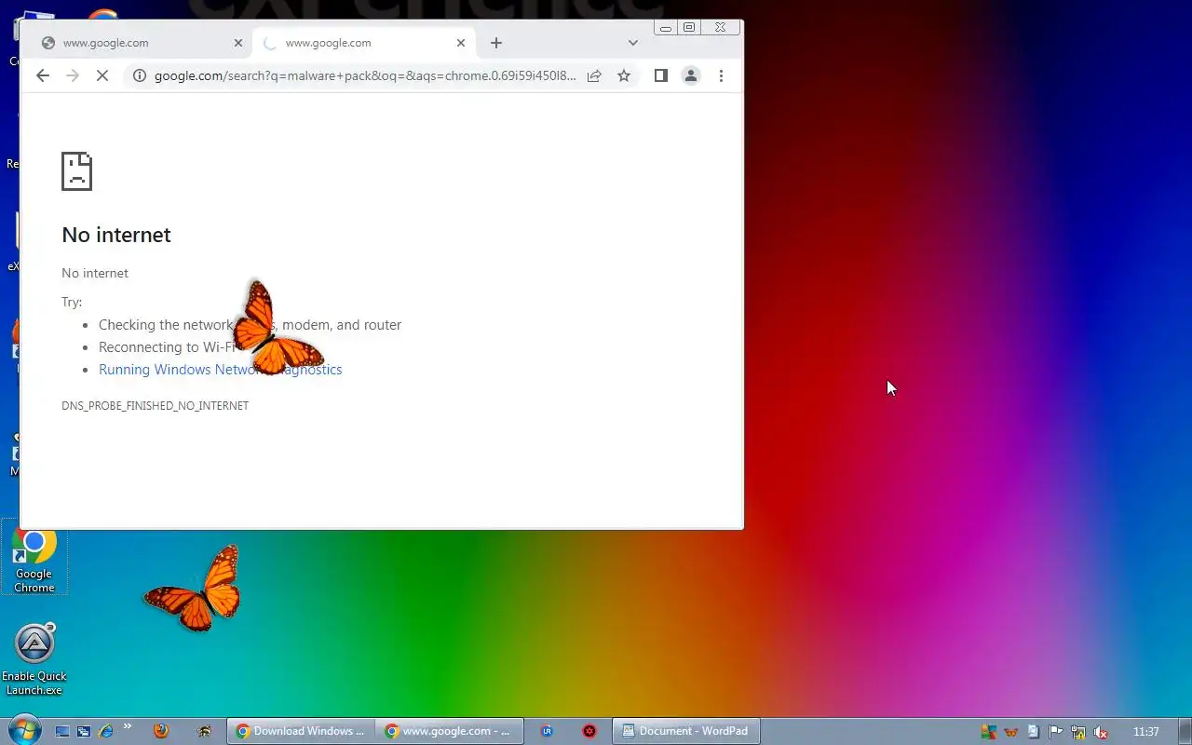The image size is (1192, 745).
Task: Close the second loading tab
Action: (x=461, y=43)
